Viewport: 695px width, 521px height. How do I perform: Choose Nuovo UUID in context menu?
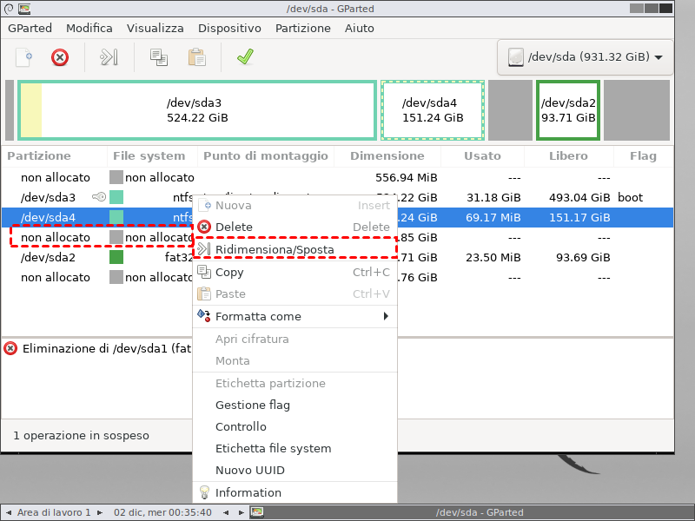[295, 470]
